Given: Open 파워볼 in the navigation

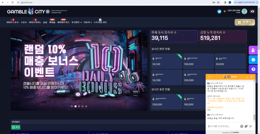Looking at the screenshot, I should point(52,22).
